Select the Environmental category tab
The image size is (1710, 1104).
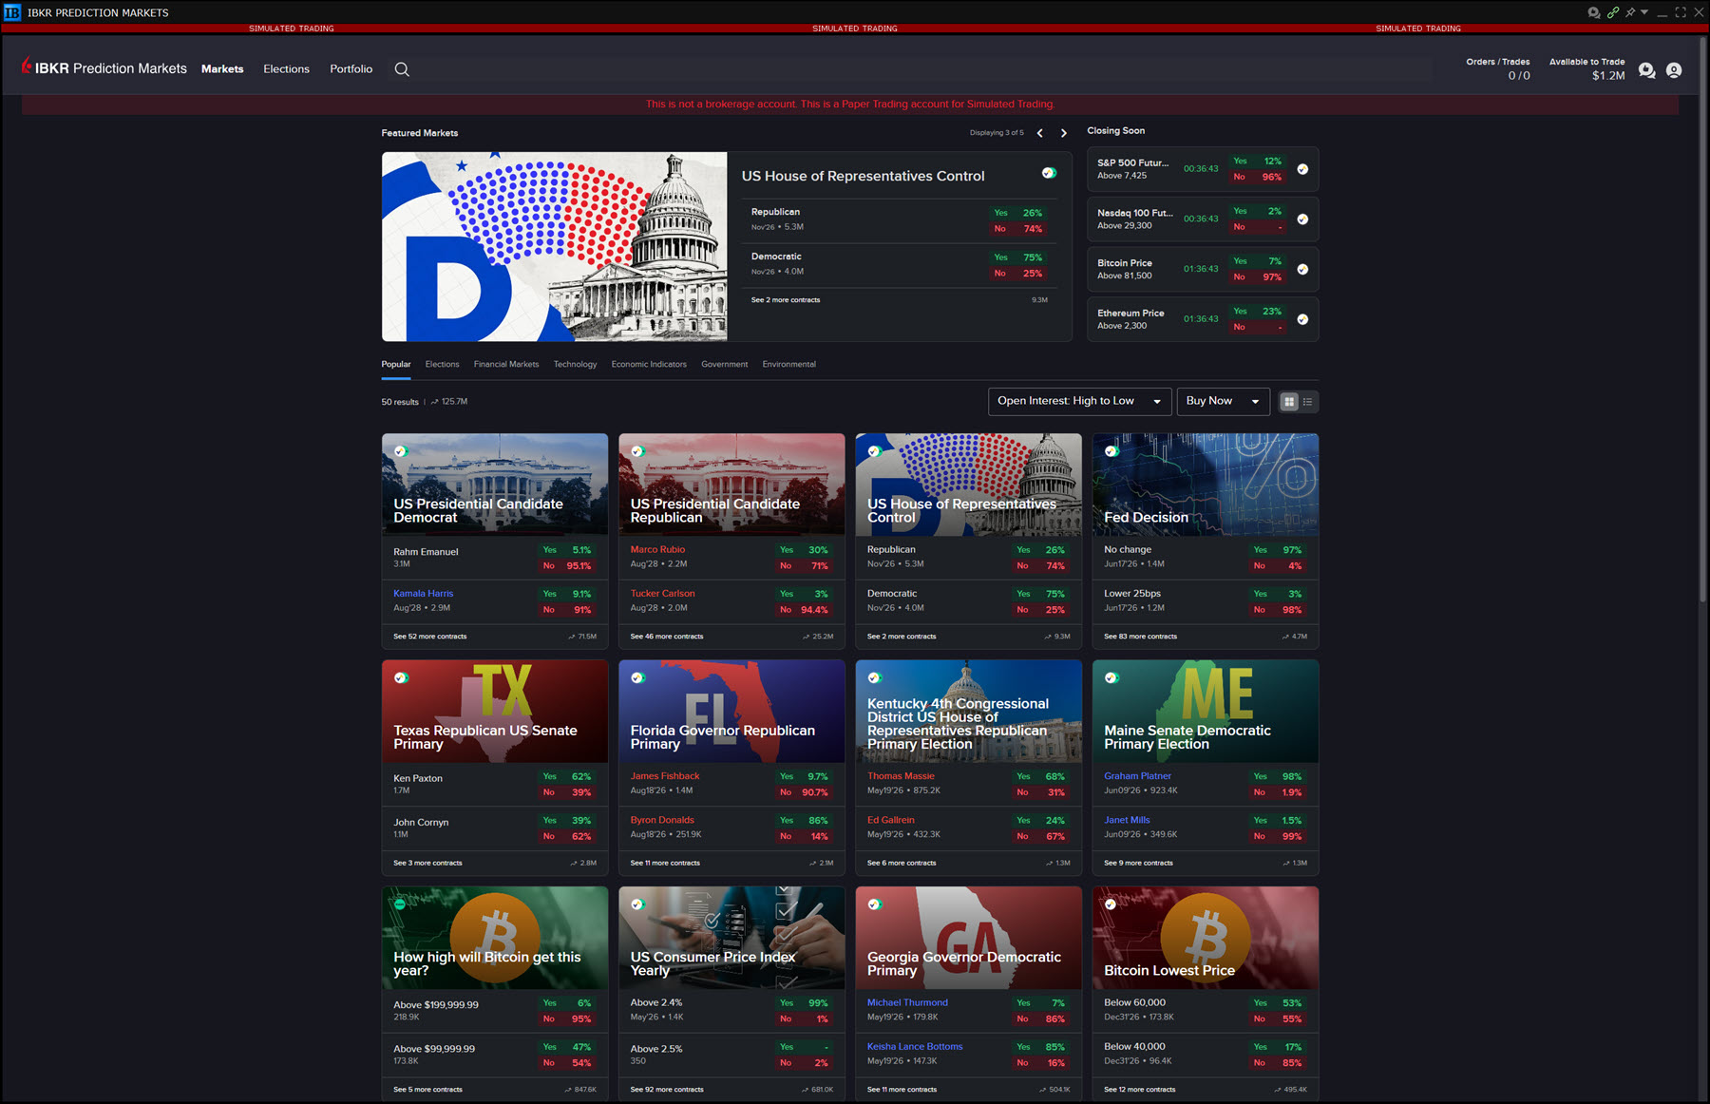point(788,365)
